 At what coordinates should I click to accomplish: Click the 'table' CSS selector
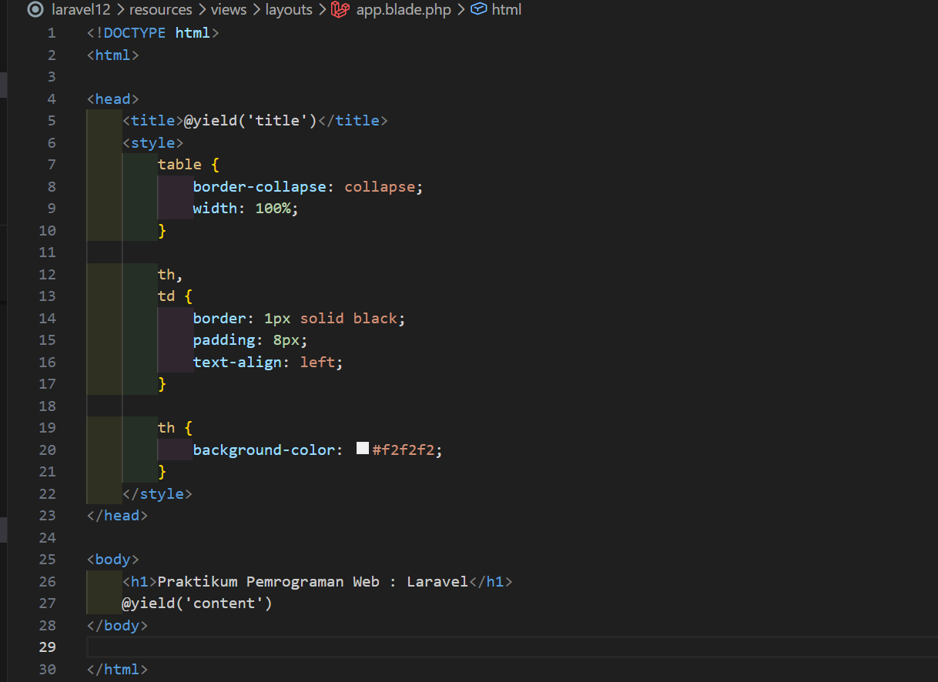tap(179, 165)
